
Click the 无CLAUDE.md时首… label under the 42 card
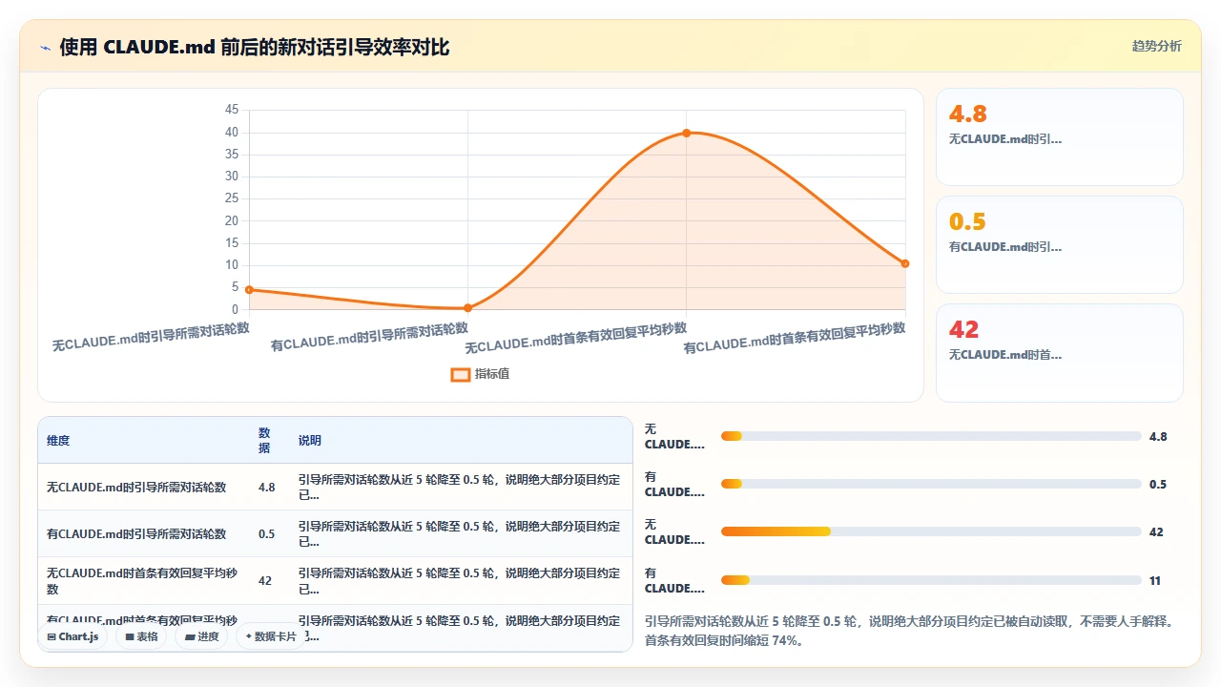(1005, 355)
